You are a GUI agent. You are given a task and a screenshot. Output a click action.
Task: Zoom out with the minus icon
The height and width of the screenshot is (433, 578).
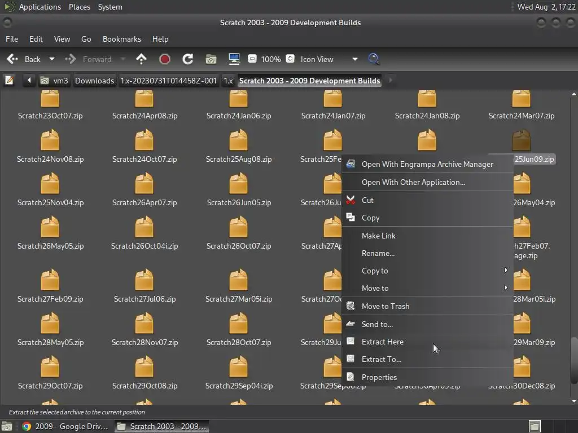(252, 59)
